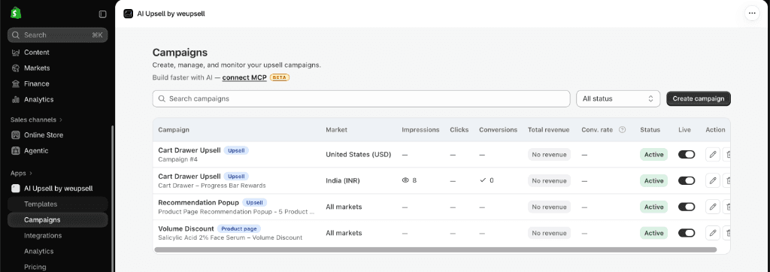
Task: Click the Conv. rate help question icon
Action: pos(622,130)
